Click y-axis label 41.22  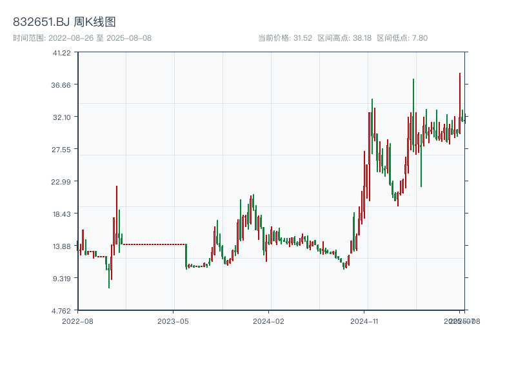click(x=61, y=53)
